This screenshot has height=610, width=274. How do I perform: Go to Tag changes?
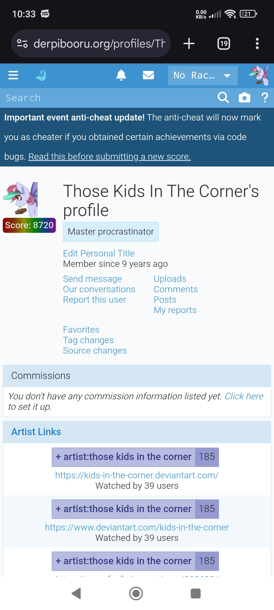pos(88,340)
